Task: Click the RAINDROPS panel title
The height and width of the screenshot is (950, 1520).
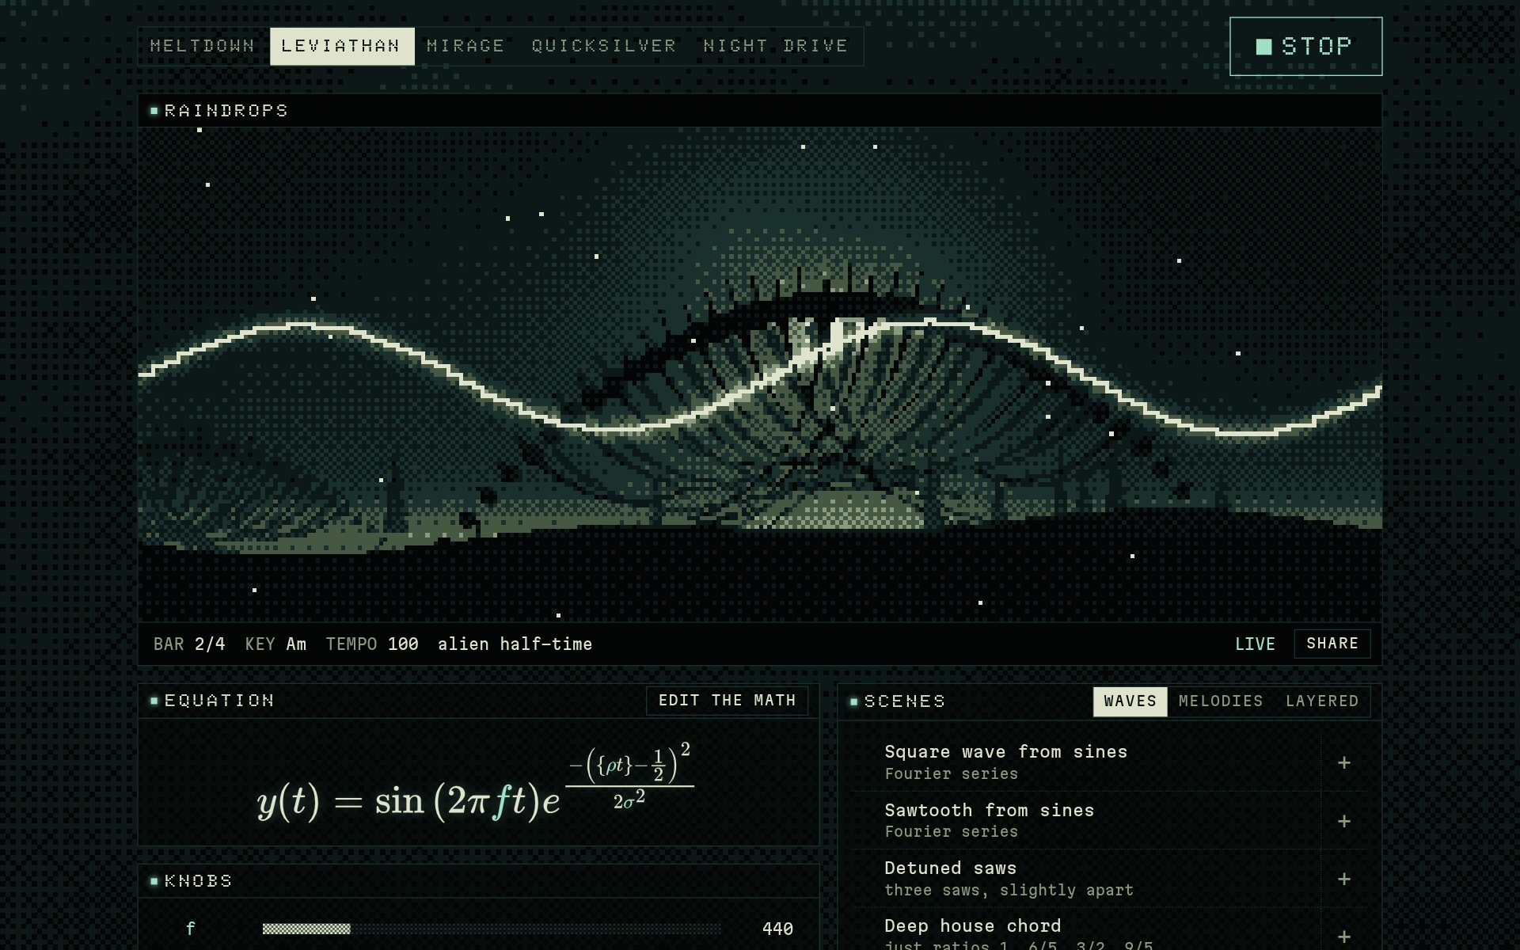Action: point(226,111)
